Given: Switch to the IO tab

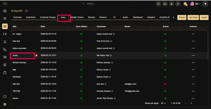Looking at the screenshot, I should (x=114, y=17).
